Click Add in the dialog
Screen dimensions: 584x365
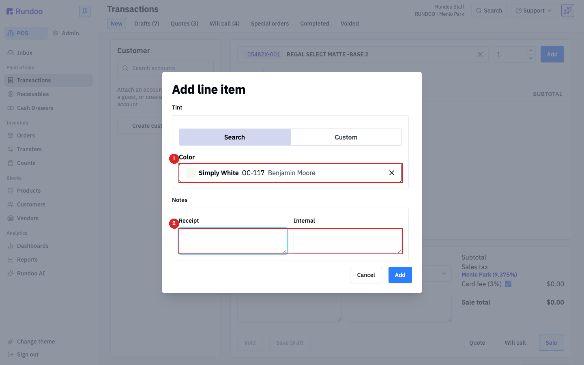click(400, 275)
